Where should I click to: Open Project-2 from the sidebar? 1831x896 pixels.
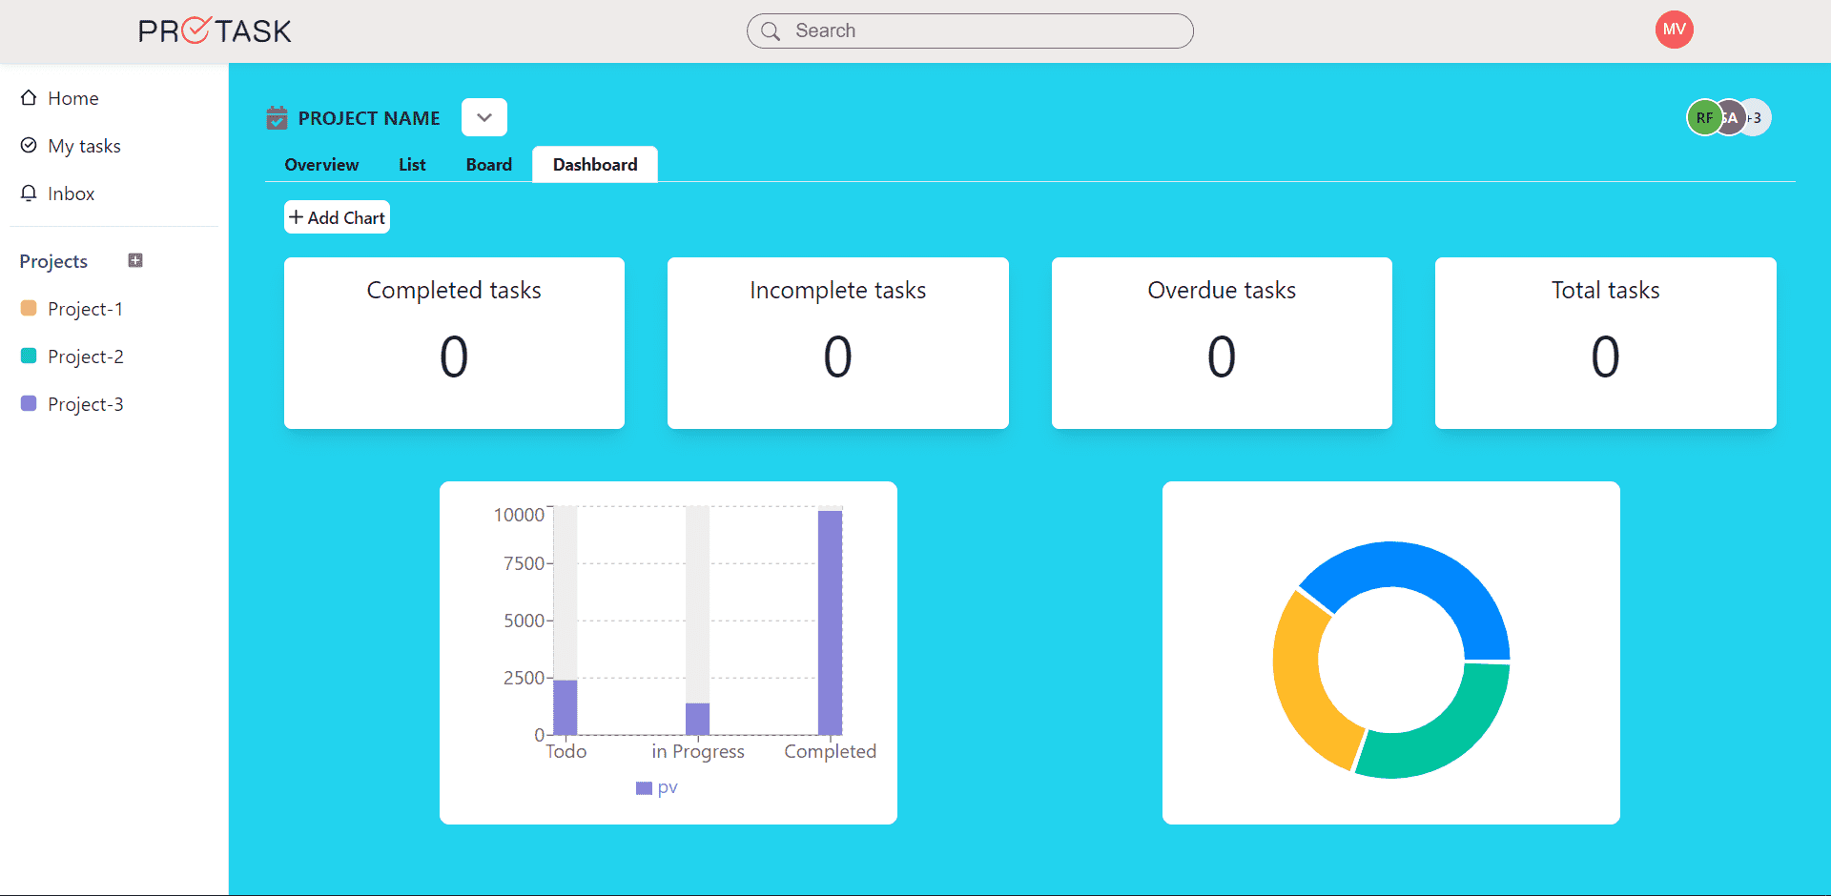point(85,356)
